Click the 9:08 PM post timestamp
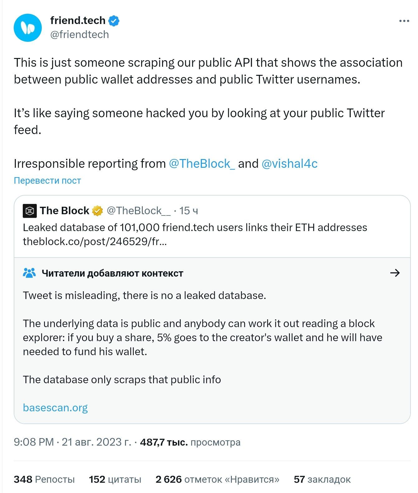Image resolution: width=418 pixels, height=493 pixels. 34,442
